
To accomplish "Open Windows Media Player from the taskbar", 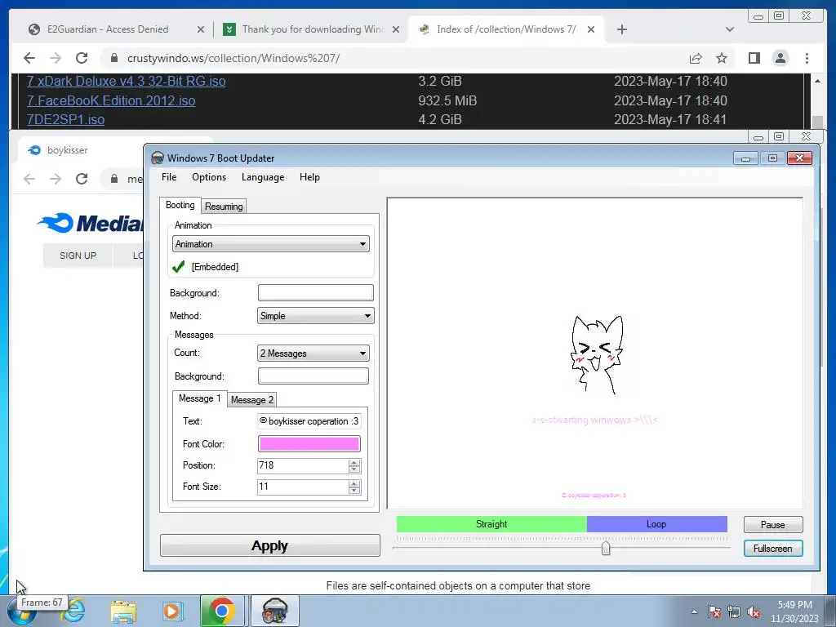I will 171,611.
